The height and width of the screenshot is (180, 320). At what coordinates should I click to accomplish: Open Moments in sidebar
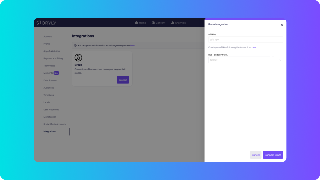pyautogui.click(x=48, y=73)
